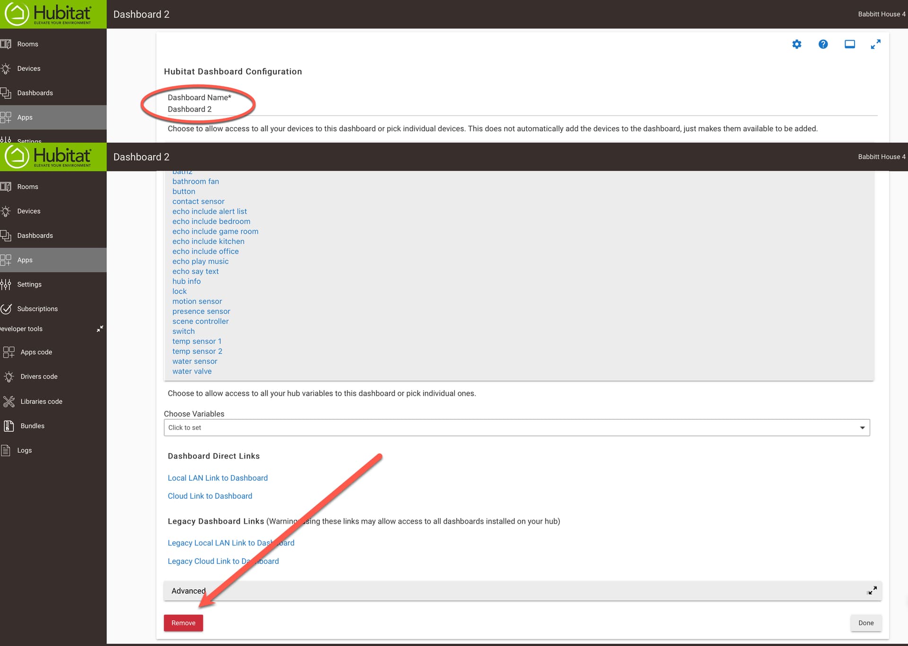Click the Logs document icon

coord(6,450)
